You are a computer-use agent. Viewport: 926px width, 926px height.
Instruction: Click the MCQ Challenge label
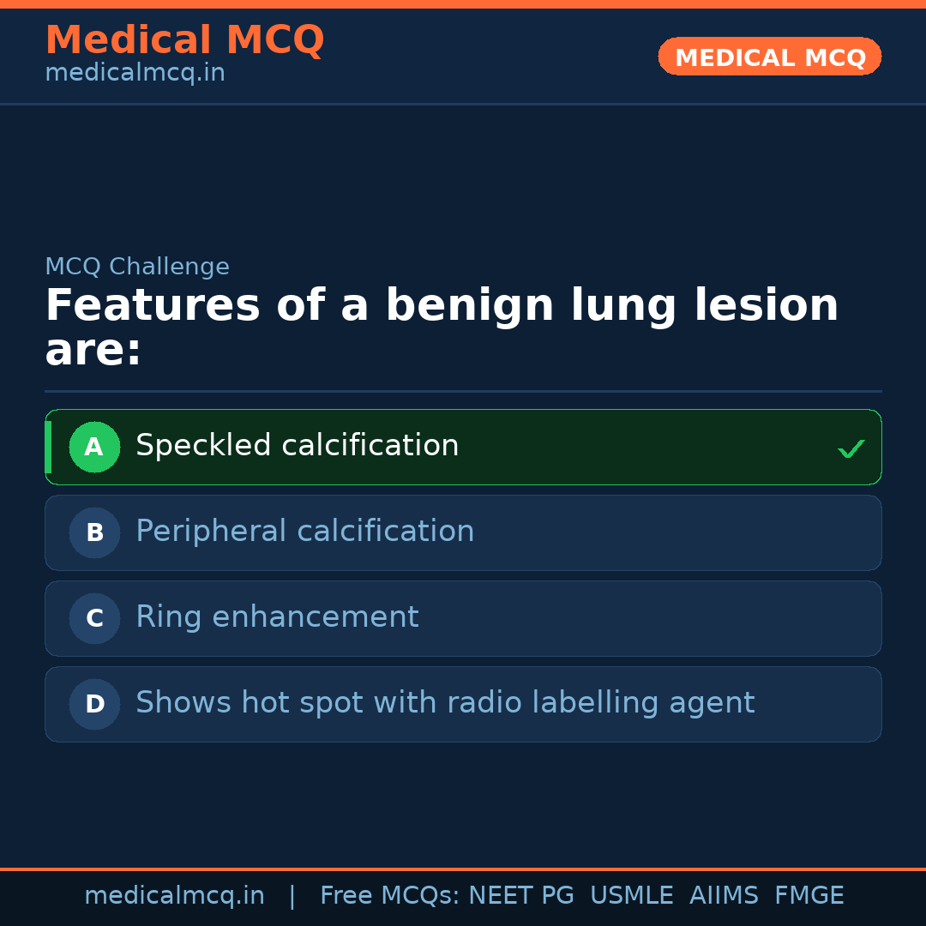point(137,267)
